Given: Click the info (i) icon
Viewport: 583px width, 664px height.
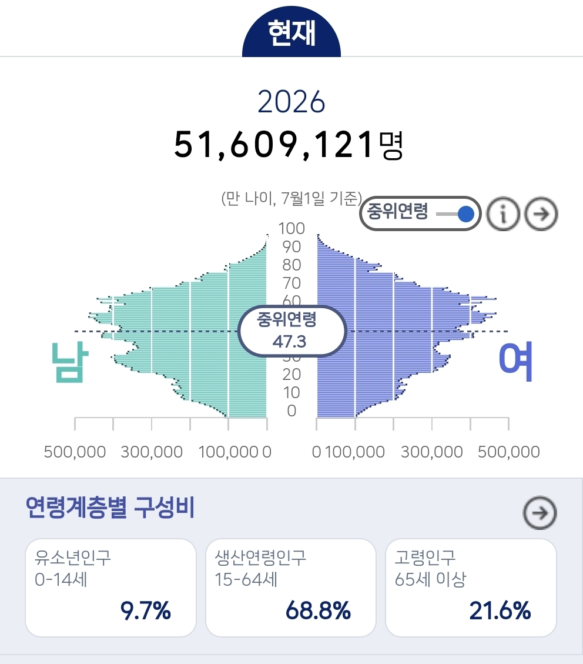Looking at the screenshot, I should 503,214.
